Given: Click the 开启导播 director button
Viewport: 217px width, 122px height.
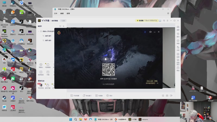Looking at the screenshot, I should tap(75, 96).
